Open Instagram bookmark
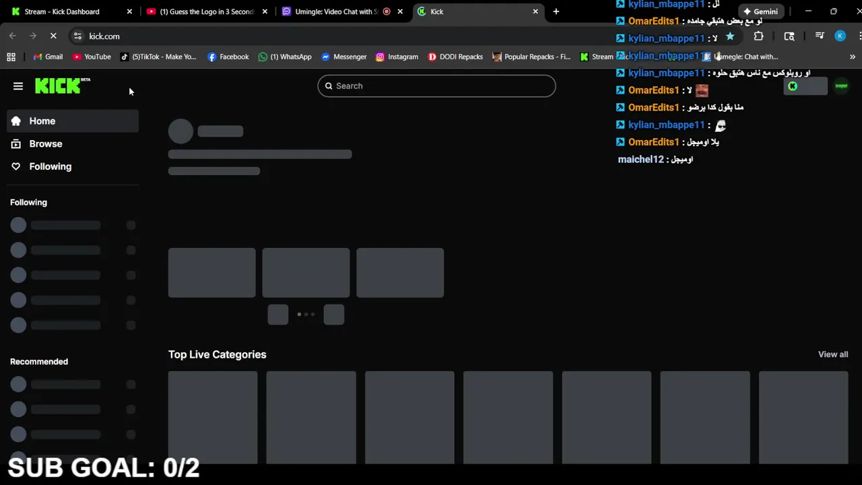 tap(397, 57)
